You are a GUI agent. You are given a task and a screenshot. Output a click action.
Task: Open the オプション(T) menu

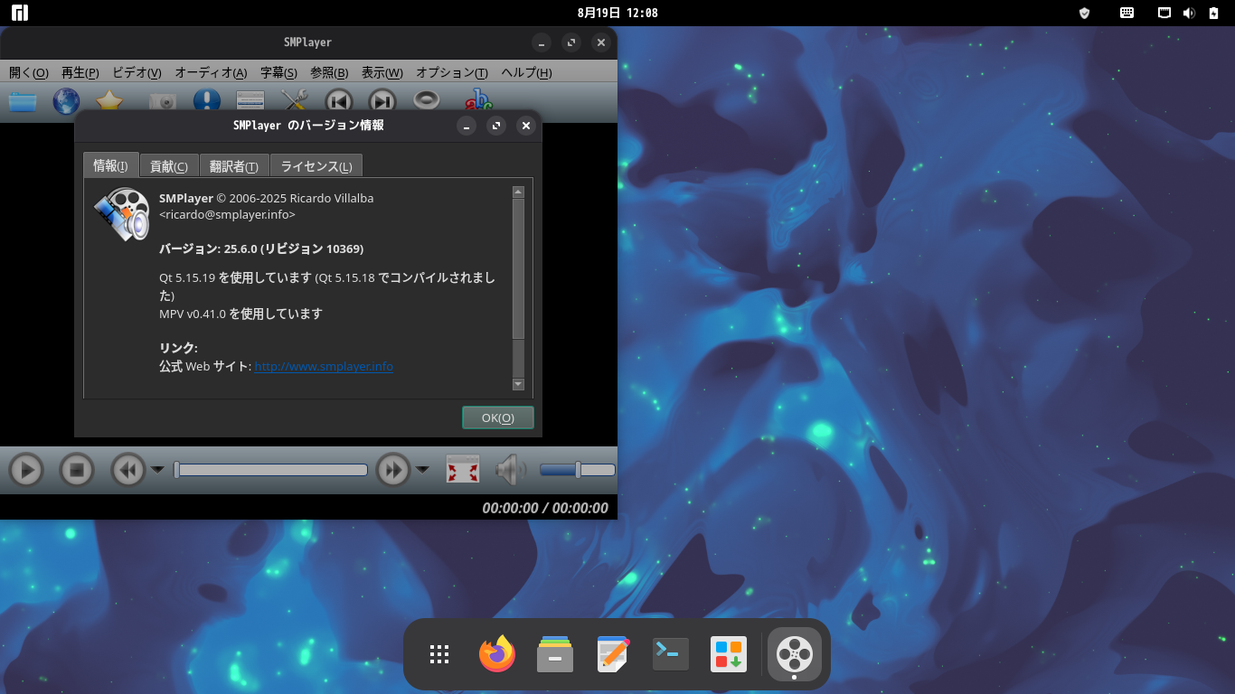[x=452, y=72]
